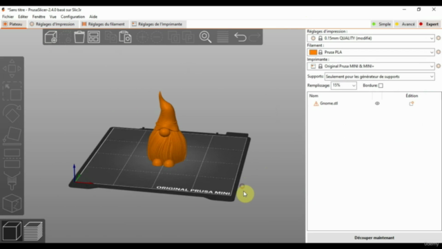
Task: Click the Arrange objects icon
Action: [94, 37]
